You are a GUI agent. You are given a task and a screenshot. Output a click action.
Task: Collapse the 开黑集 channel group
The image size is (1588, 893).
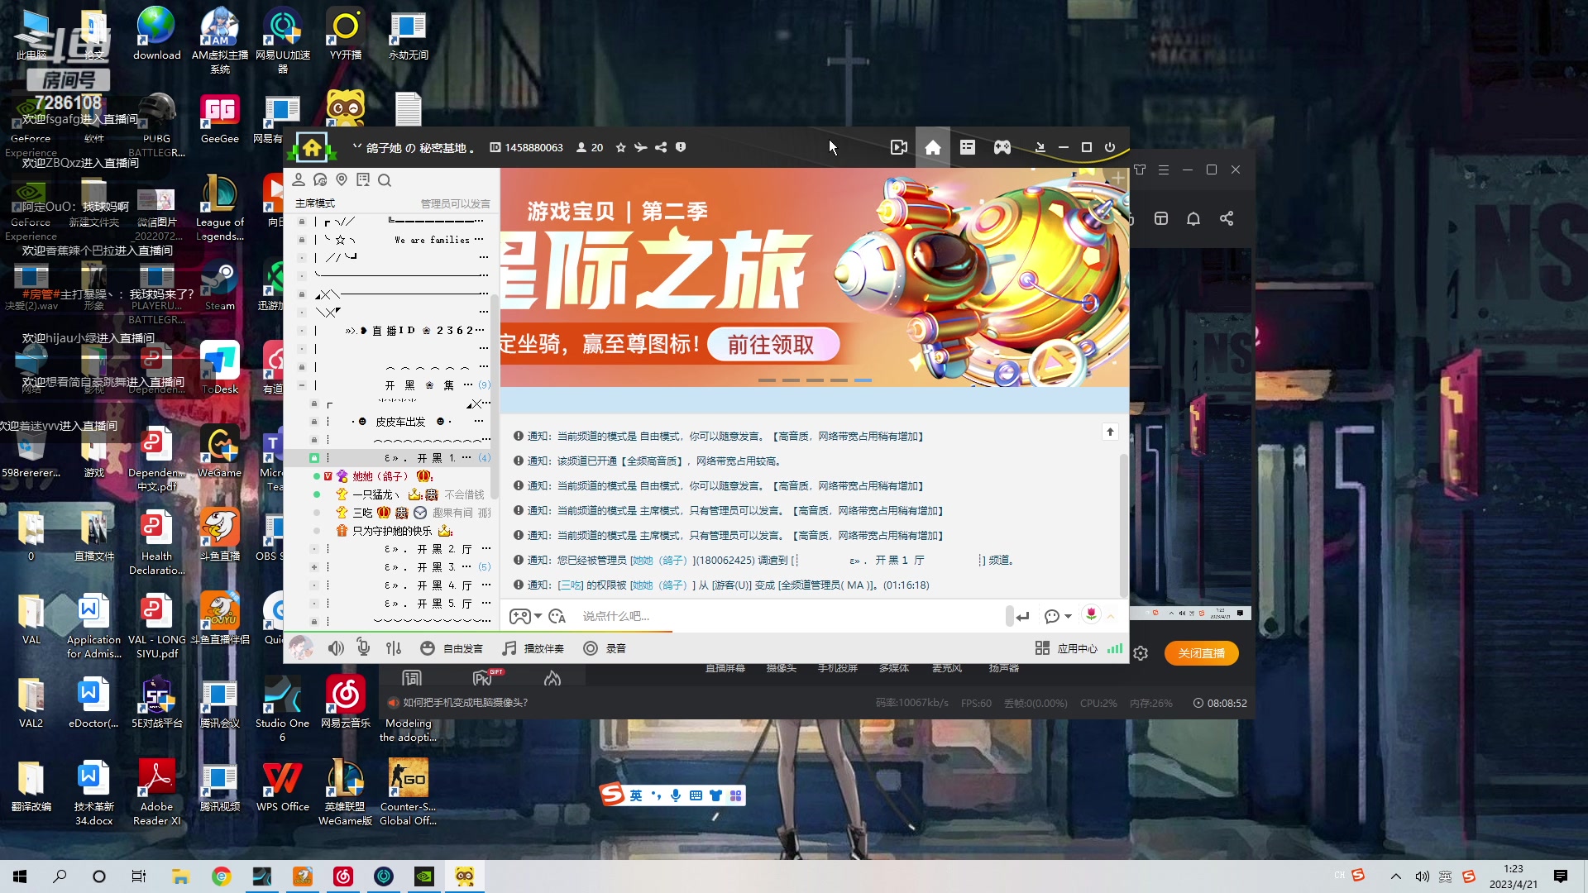point(302,384)
